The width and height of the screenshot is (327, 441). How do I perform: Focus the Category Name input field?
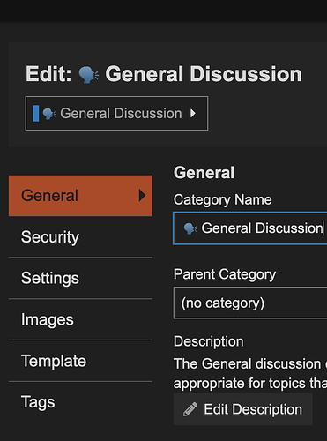click(x=250, y=228)
